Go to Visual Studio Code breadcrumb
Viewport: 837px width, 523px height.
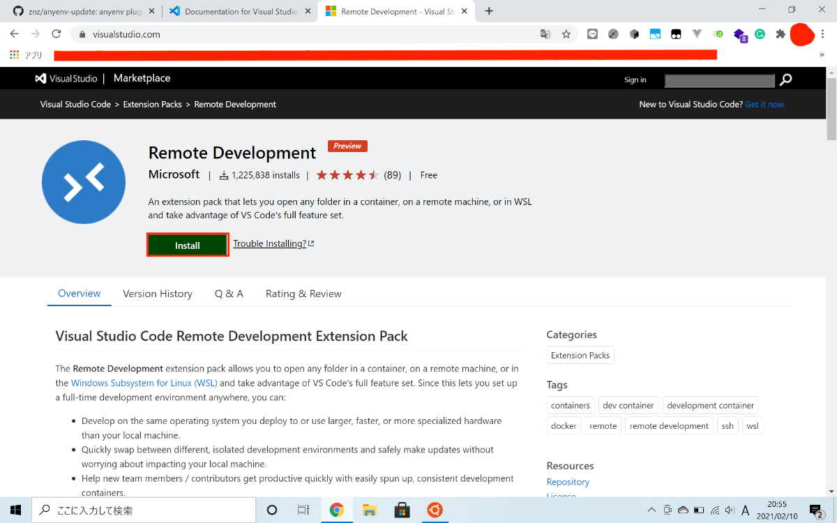coord(75,104)
